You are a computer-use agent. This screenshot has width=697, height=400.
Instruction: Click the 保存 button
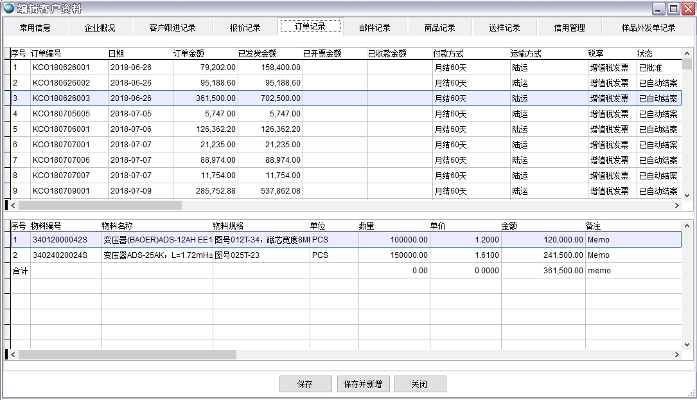tap(305, 384)
